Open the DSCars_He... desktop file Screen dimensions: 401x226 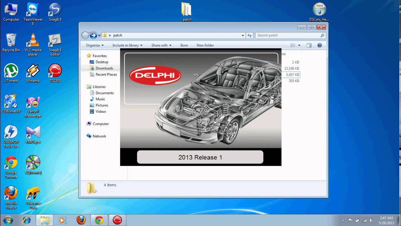(319, 11)
